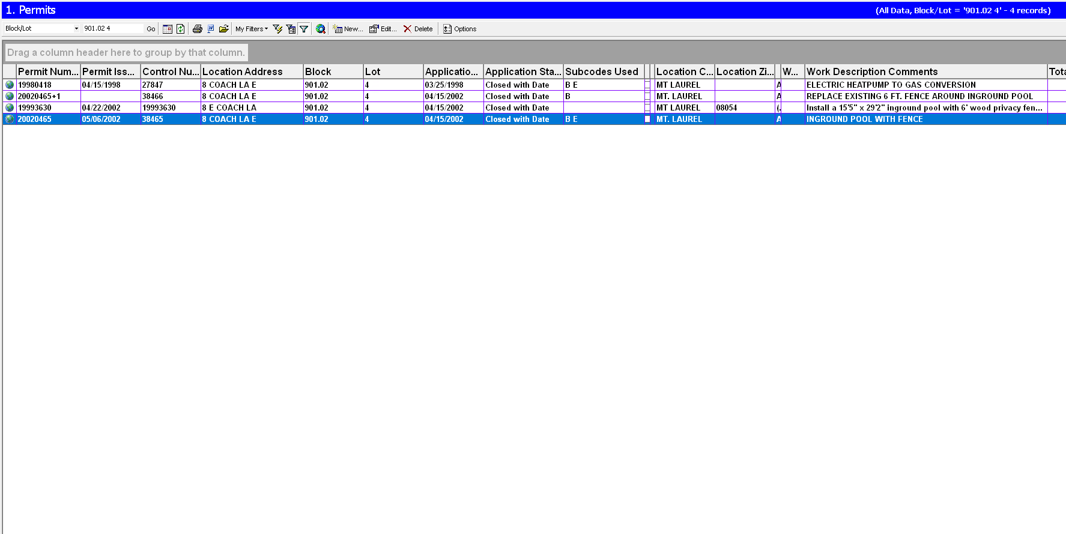
Task: Click the quick filter lightning icon
Action: [277, 29]
